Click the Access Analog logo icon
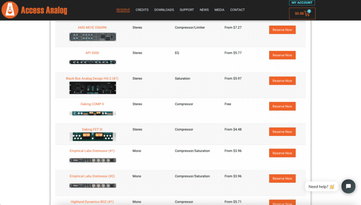Image resolution: width=361 pixels, height=205 pixels. click(x=10, y=10)
